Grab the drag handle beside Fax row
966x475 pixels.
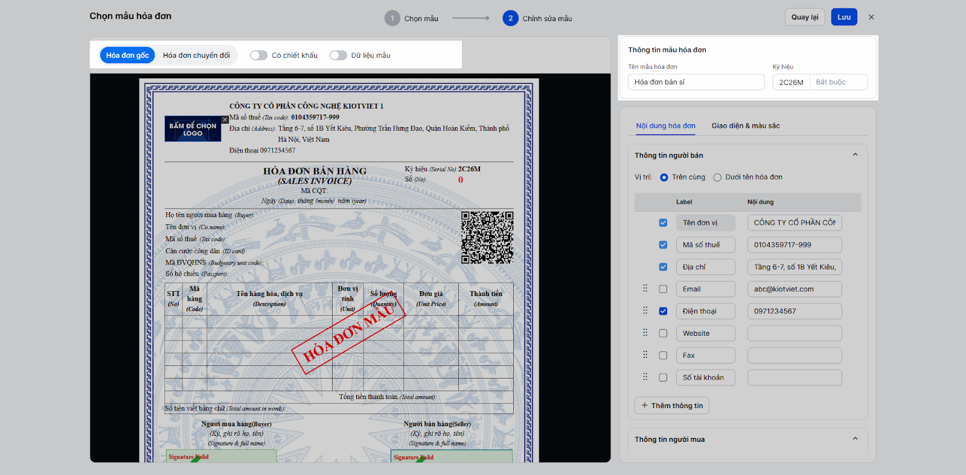pos(645,355)
